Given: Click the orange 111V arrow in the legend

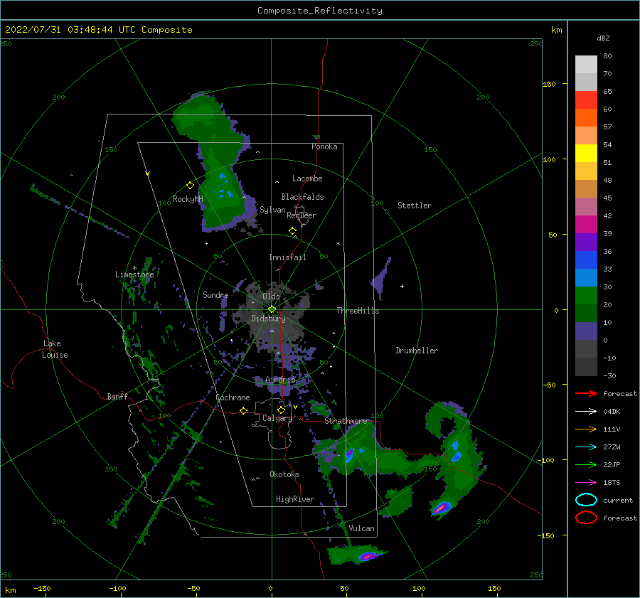Looking at the screenshot, I should pos(586,429).
